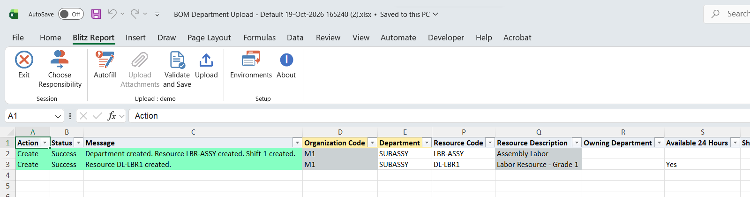Click the Exit session icon
Screen dimensions: 750x197
click(x=24, y=60)
